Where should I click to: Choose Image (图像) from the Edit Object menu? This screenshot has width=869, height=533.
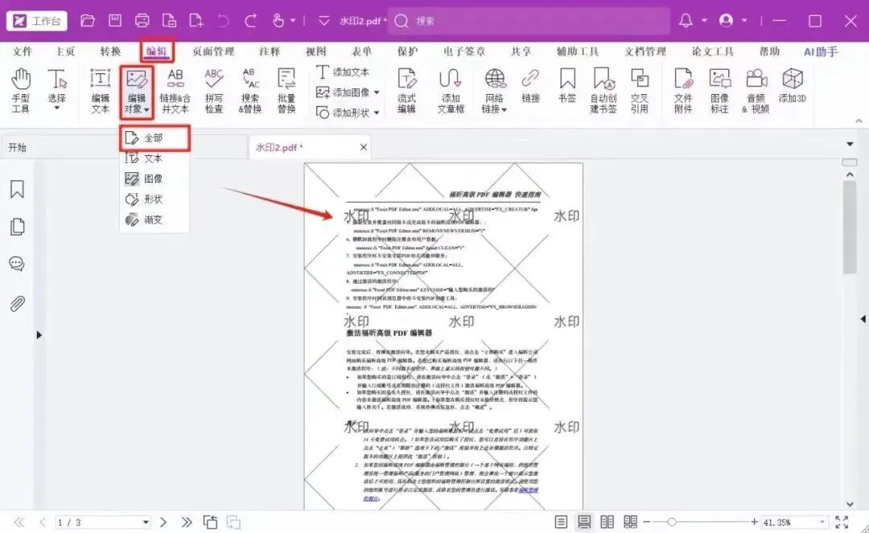pos(155,178)
